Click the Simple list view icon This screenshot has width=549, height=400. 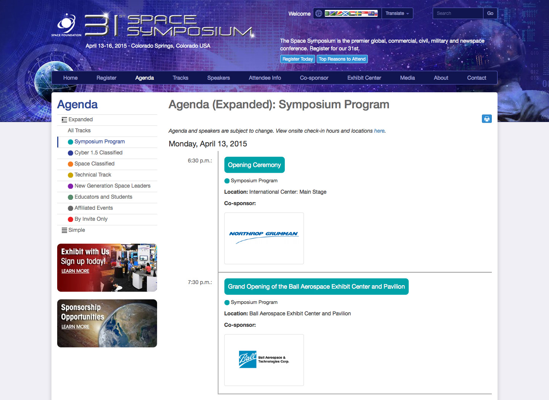(x=64, y=230)
